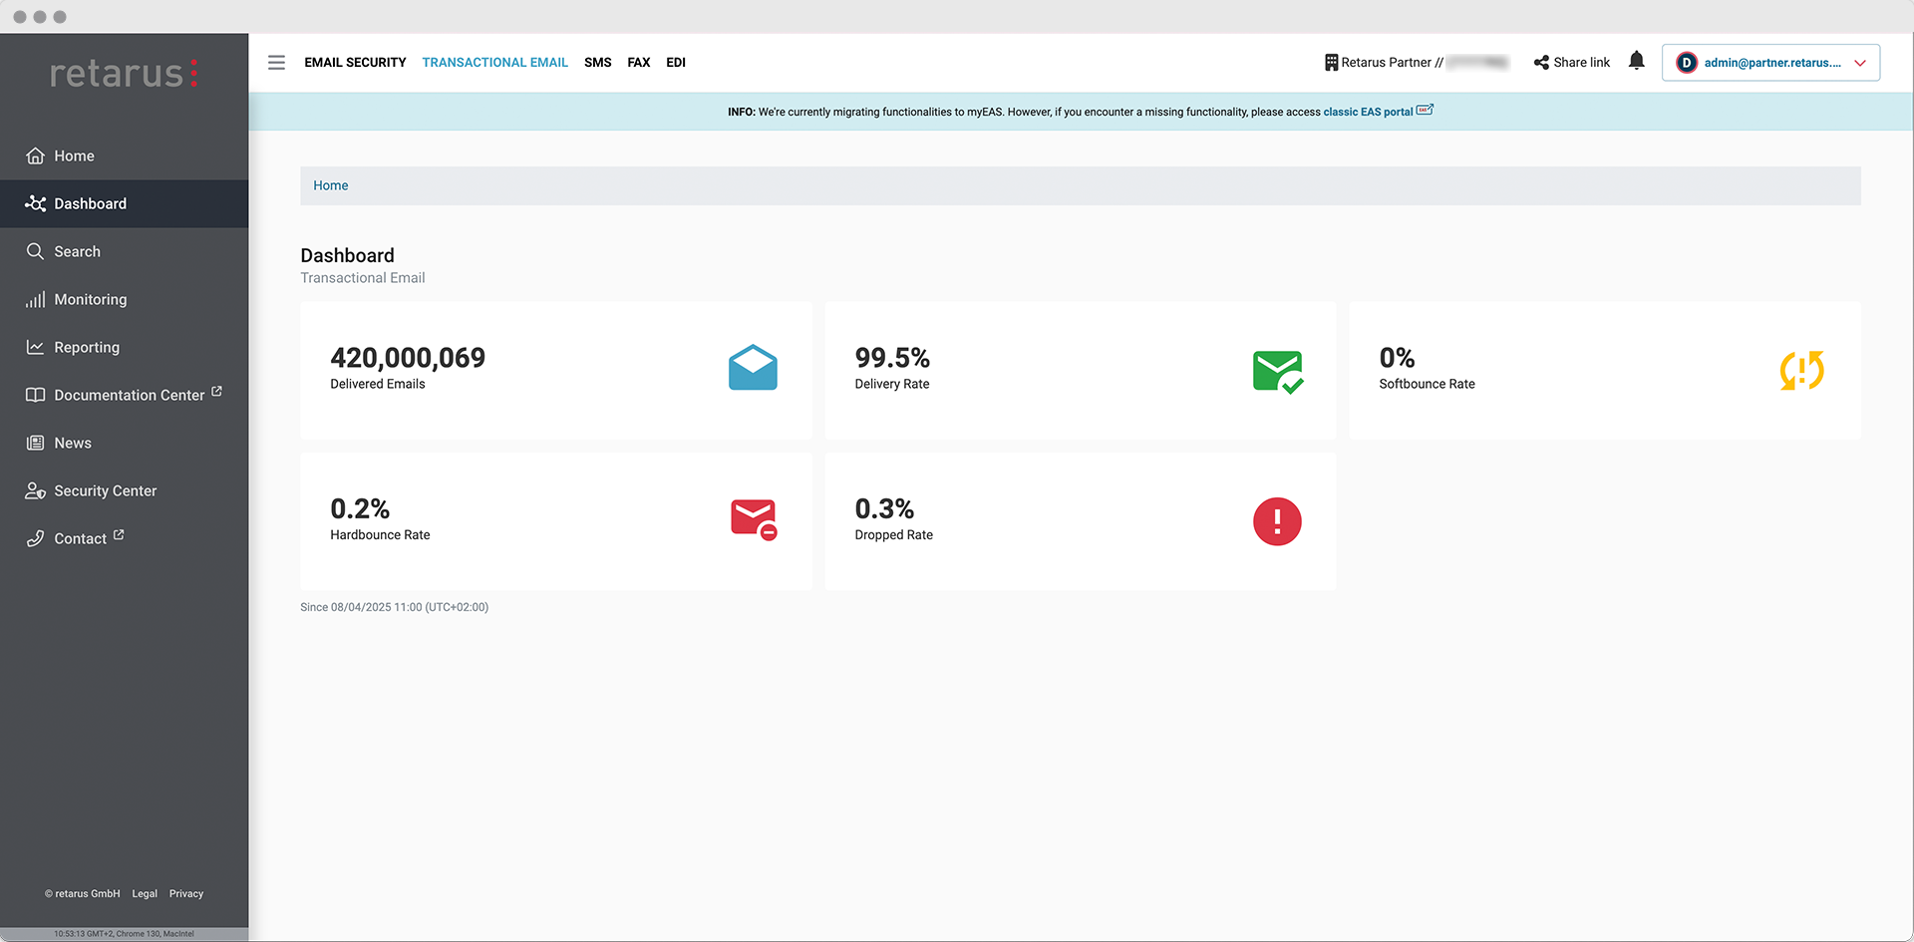Click external link icon beside Documentation Center

216,392
